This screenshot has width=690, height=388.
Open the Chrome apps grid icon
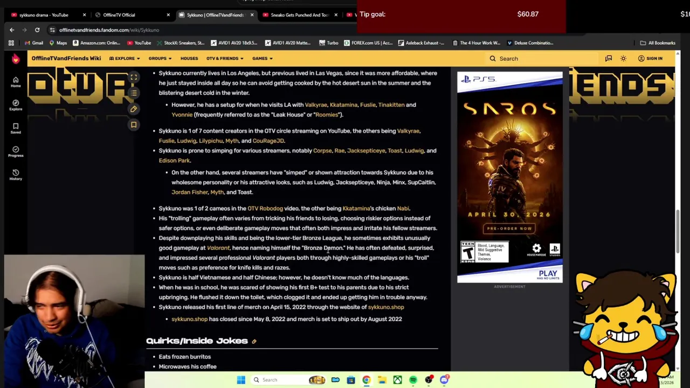(11, 43)
